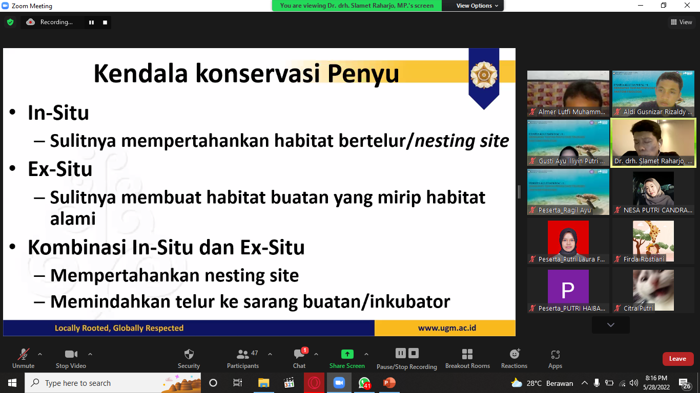Open Breakout Rooms
Screen dimensions: 700x393
point(467,358)
